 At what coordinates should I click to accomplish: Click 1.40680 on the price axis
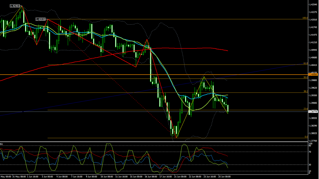(x=313, y=57)
